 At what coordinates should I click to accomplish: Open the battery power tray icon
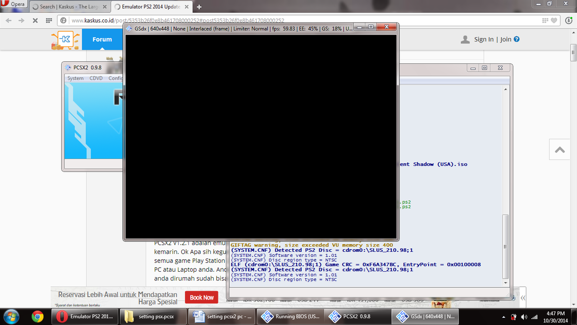point(513,316)
